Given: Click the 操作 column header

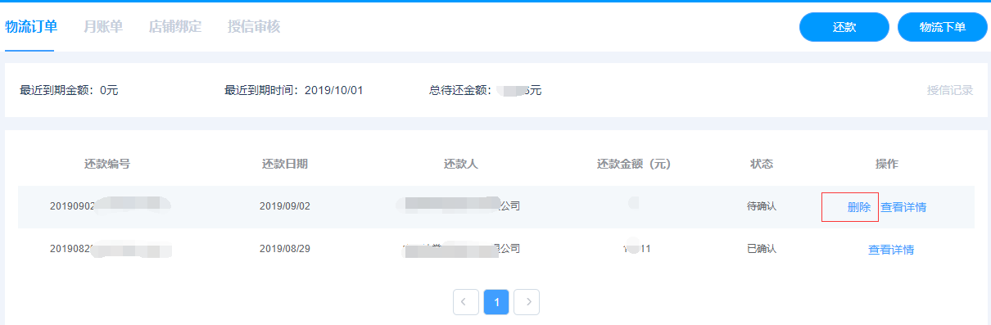Looking at the screenshot, I should 887,164.
